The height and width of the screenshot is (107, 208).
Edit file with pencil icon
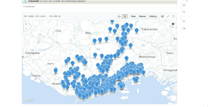168,16
